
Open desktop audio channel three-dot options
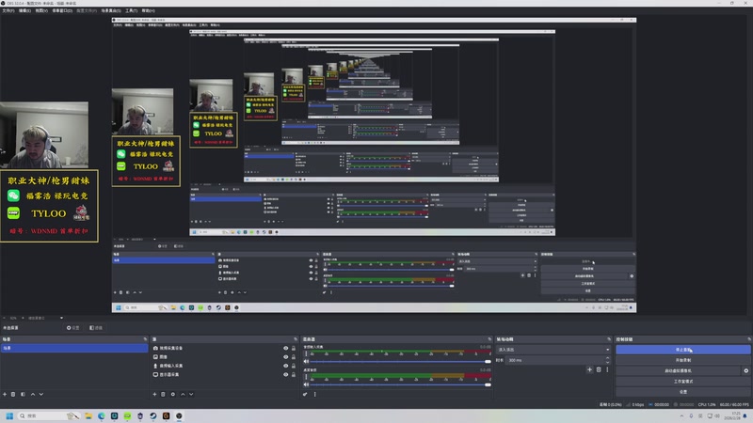click(307, 377)
